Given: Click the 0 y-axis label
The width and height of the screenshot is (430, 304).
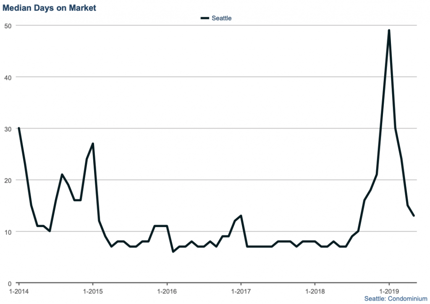Looking at the screenshot, I should (x=11, y=283).
